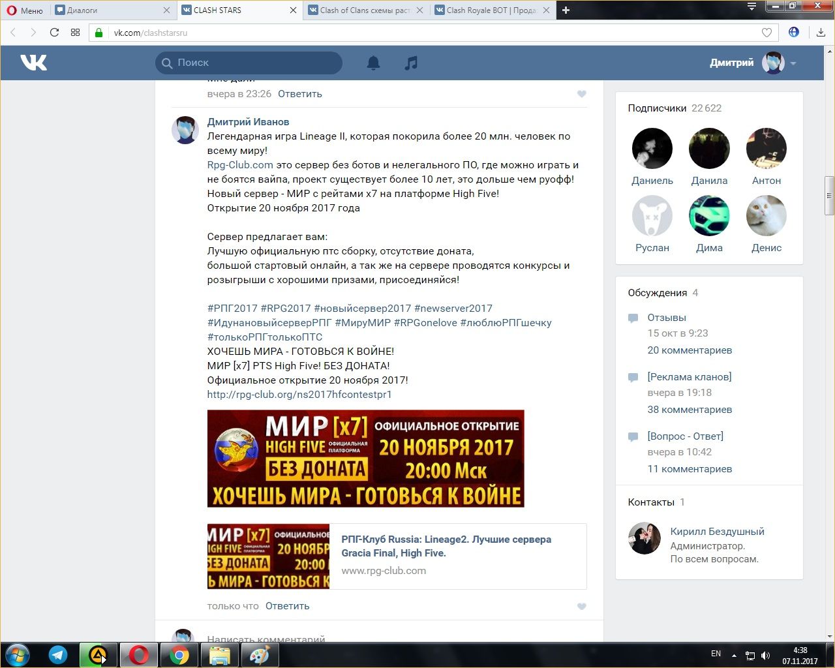Open the notifications bell

[373, 63]
